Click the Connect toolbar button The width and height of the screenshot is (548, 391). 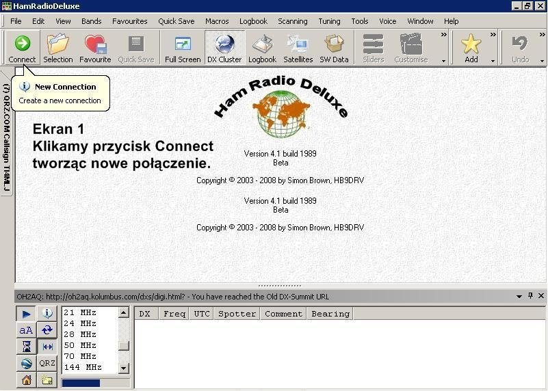pos(23,48)
